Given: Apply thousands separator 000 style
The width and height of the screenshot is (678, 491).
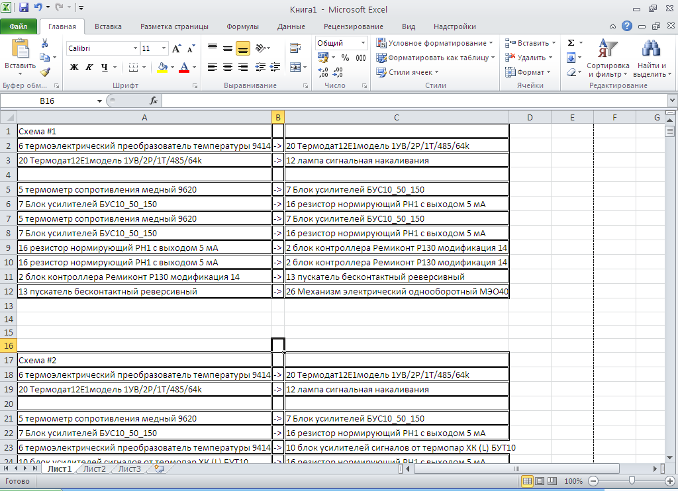Looking at the screenshot, I should pos(361,58).
